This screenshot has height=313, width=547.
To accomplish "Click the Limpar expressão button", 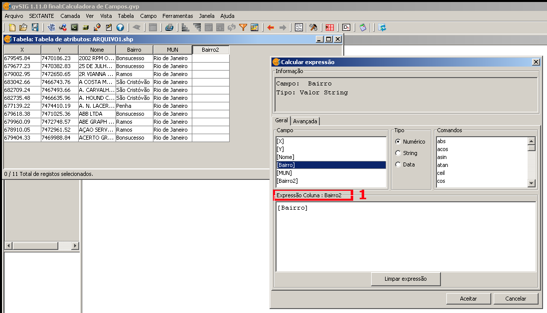I will pos(406,279).
